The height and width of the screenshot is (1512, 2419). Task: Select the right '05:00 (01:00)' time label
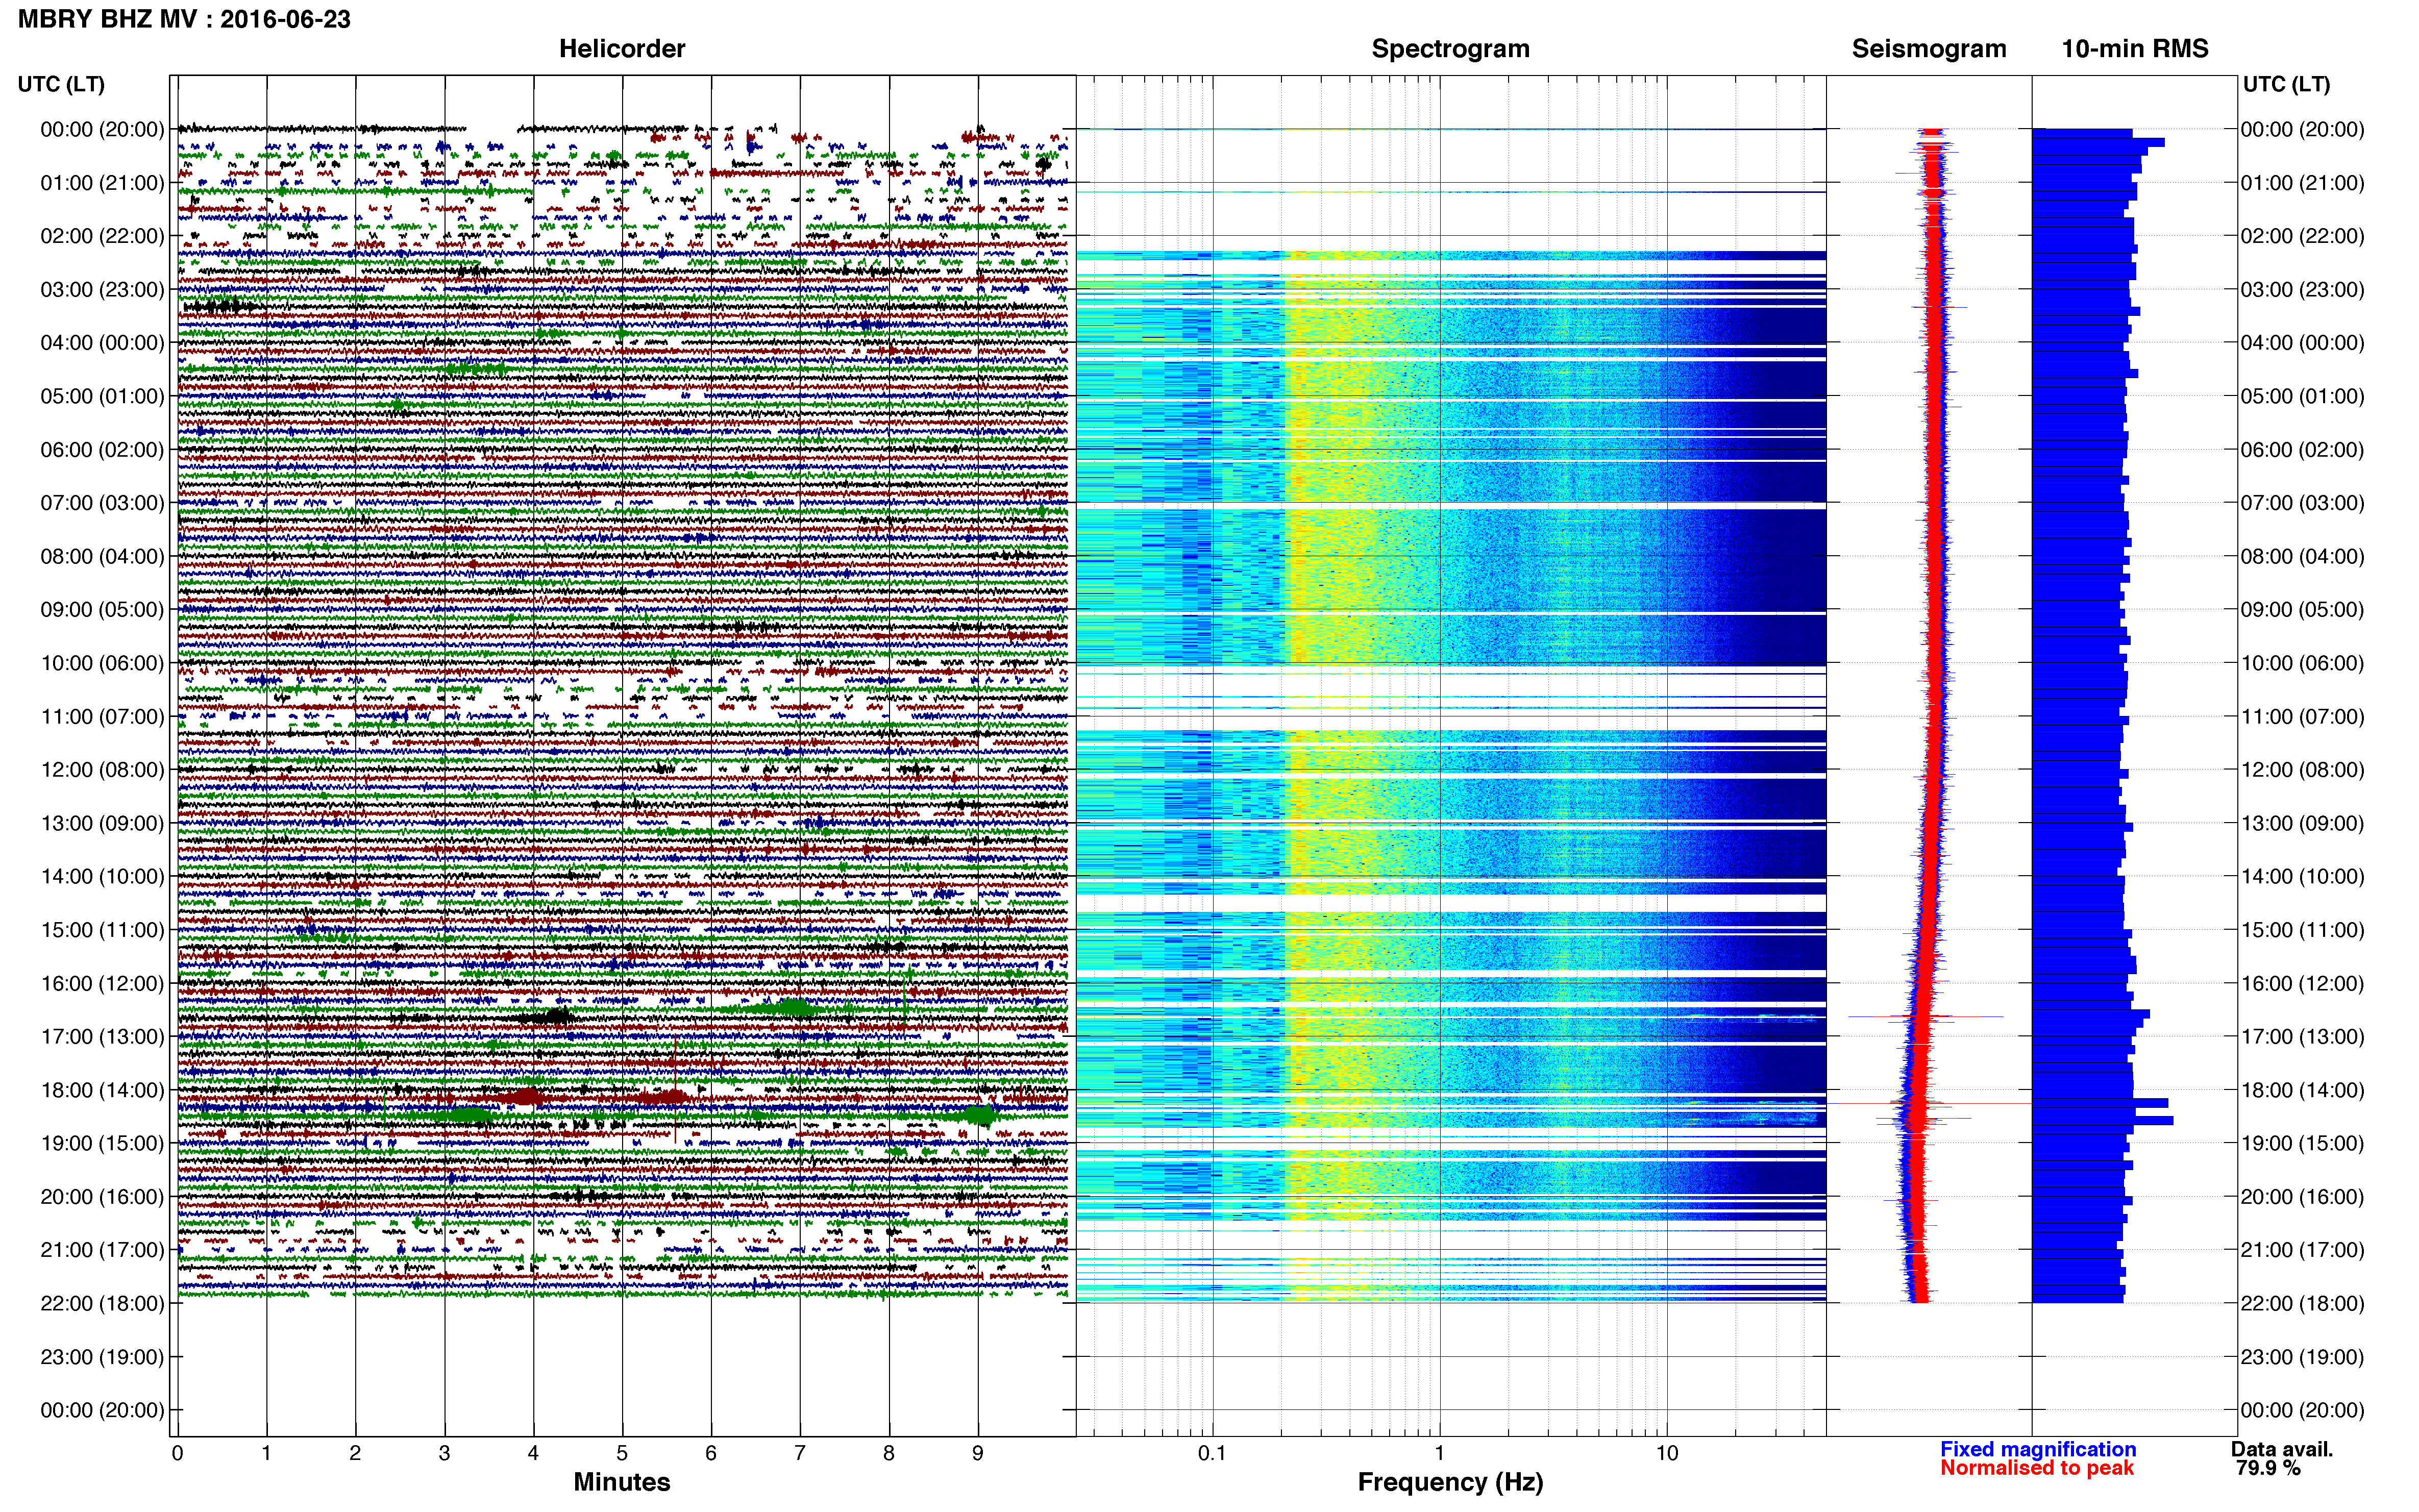pos(2302,396)
